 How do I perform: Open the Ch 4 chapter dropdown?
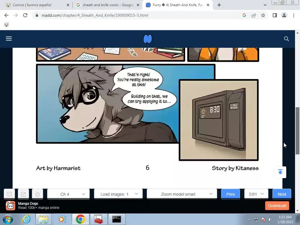click(x=68, y=194)
